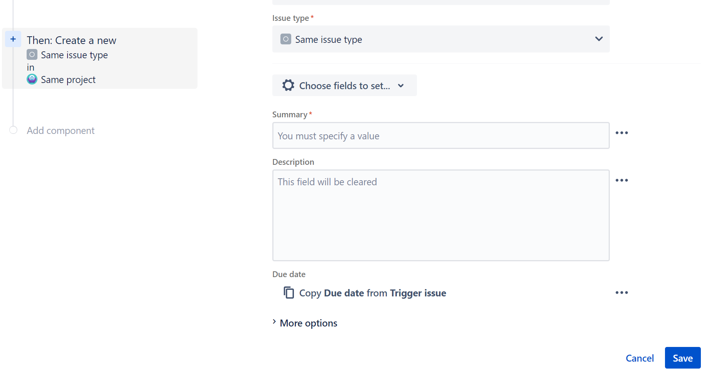Viewport: 724px width, 384px height.
Task: Open the ellipsis menu next to Description field
Action: click(621, 180)
